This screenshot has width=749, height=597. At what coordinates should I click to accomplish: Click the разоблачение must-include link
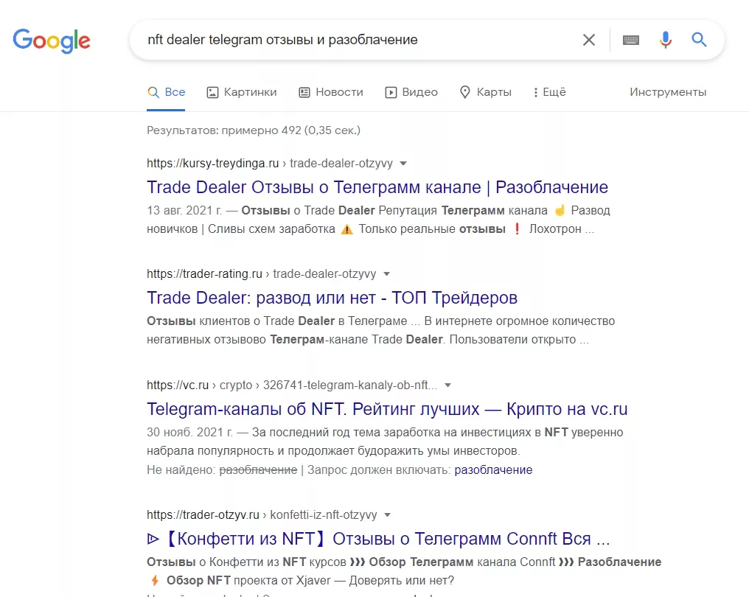493,470
